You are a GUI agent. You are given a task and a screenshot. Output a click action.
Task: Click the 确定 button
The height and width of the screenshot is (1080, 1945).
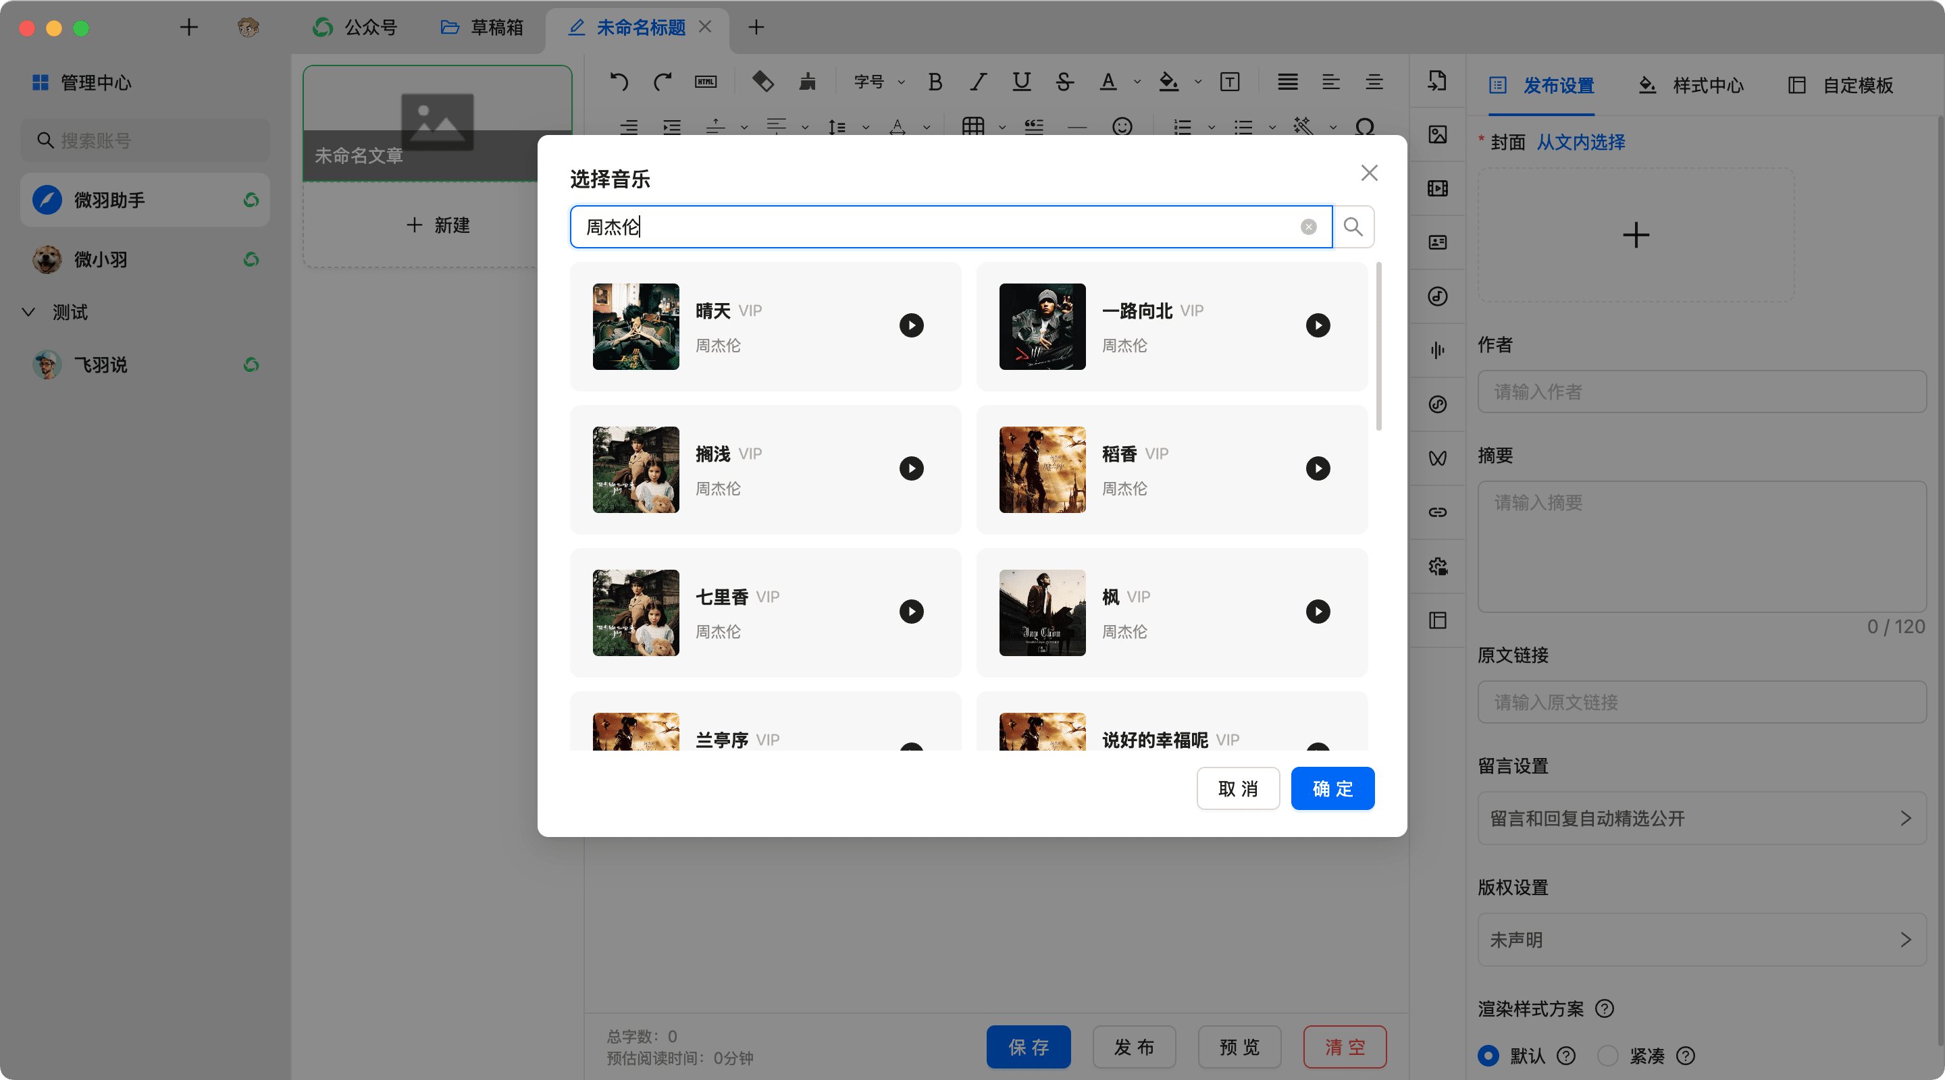point(1332,788)
